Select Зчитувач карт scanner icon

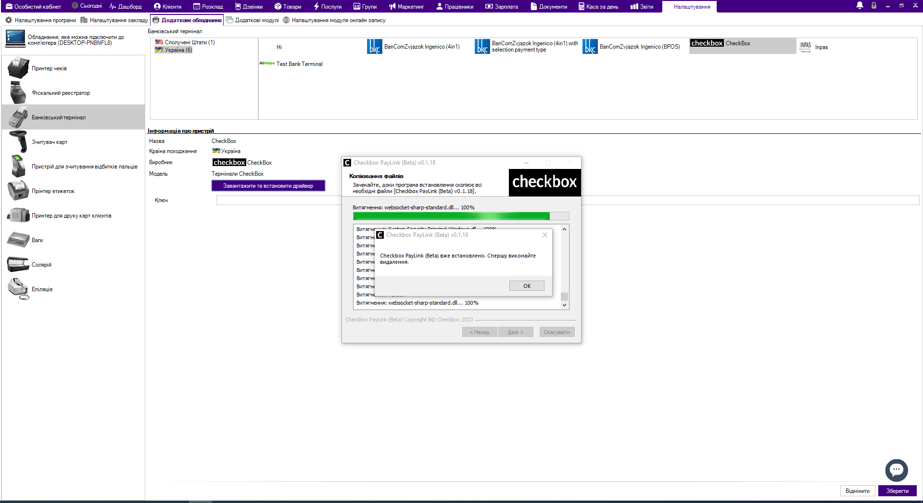pyautogui.click(x=18, y=142)
